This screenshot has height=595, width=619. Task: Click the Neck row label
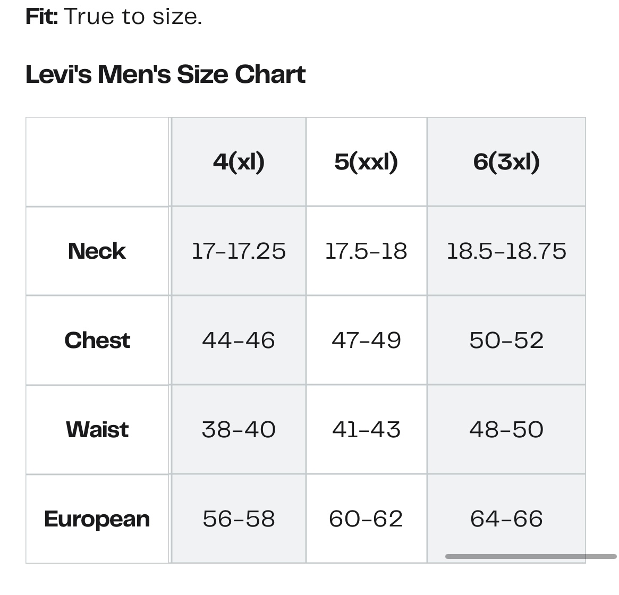(97, 251)
